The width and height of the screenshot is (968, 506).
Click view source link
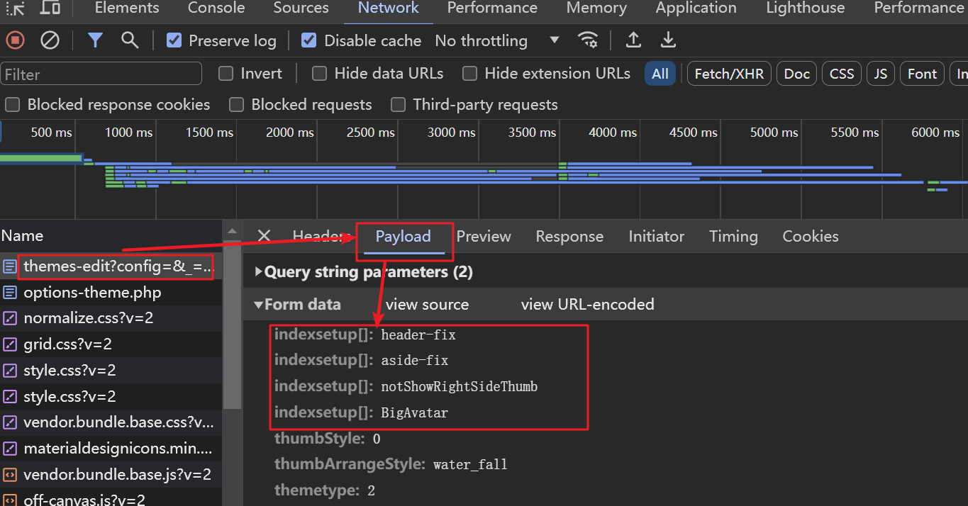point(427,305)
